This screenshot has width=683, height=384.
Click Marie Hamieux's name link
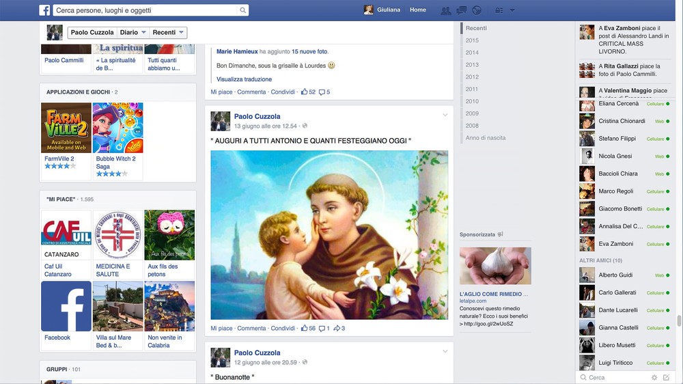click(x=237, y=51)
